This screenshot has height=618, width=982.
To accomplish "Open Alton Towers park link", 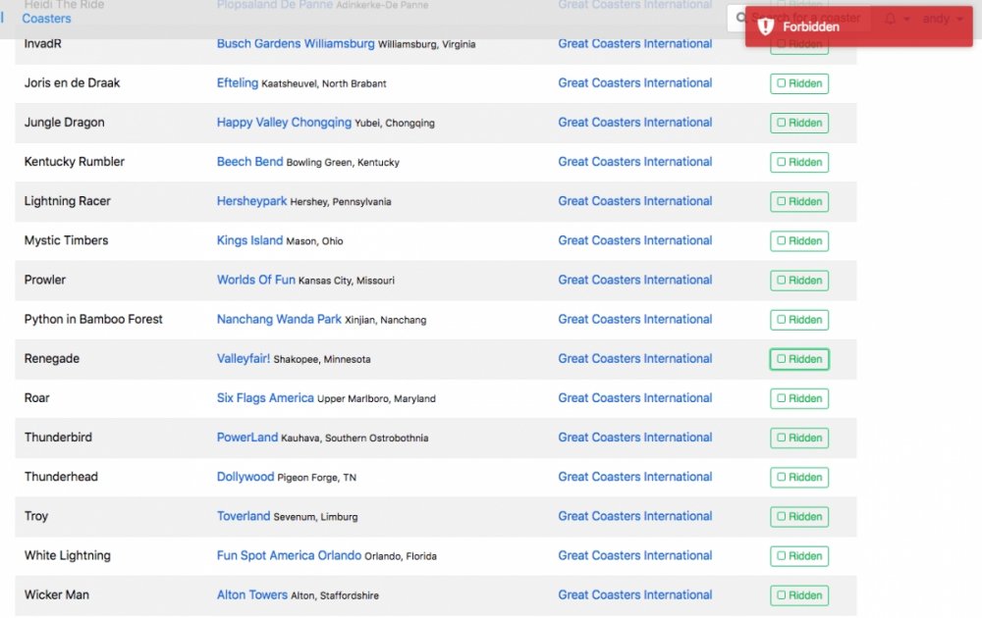I will tap(252, 594).
